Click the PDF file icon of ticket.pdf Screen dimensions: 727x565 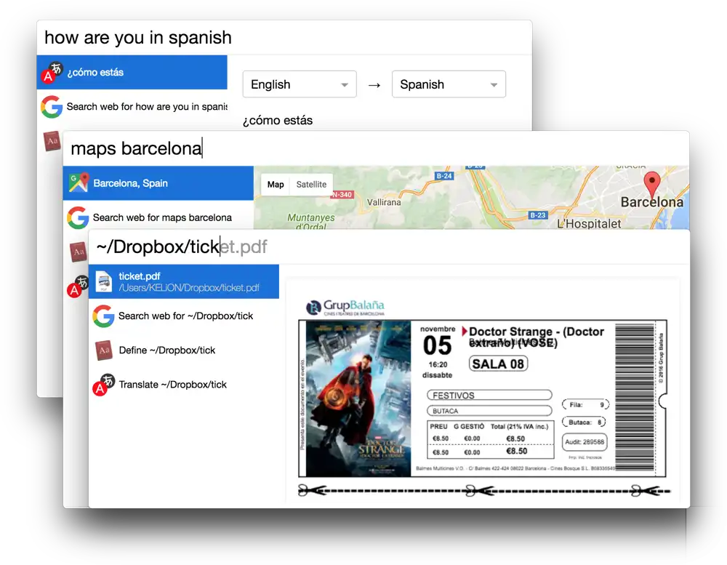point(104,281)
